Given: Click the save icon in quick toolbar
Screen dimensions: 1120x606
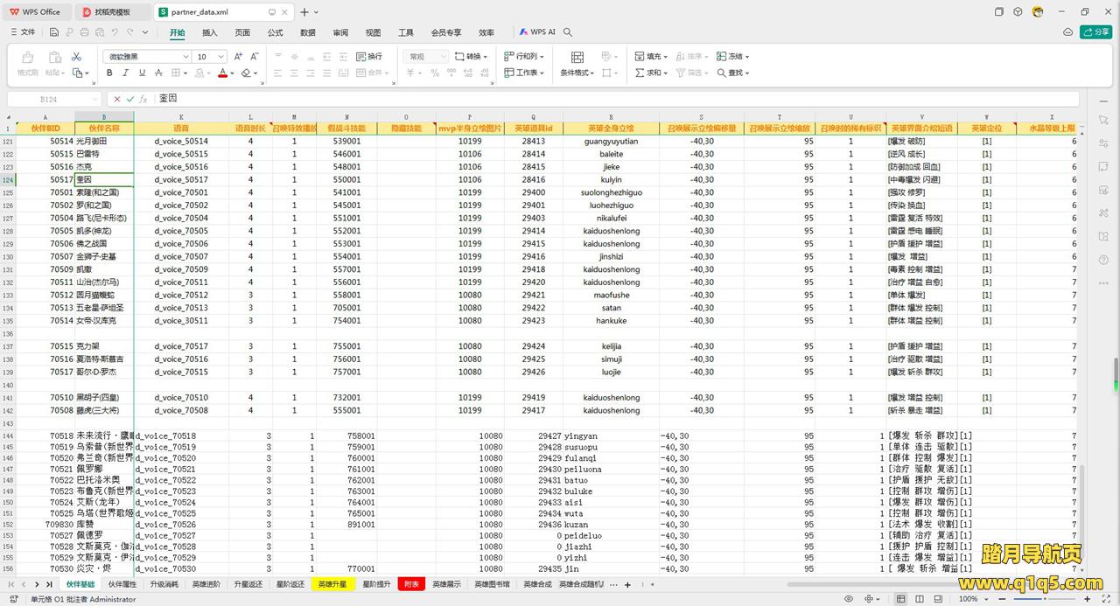Looking at the screenshot, I should point(54,32).
